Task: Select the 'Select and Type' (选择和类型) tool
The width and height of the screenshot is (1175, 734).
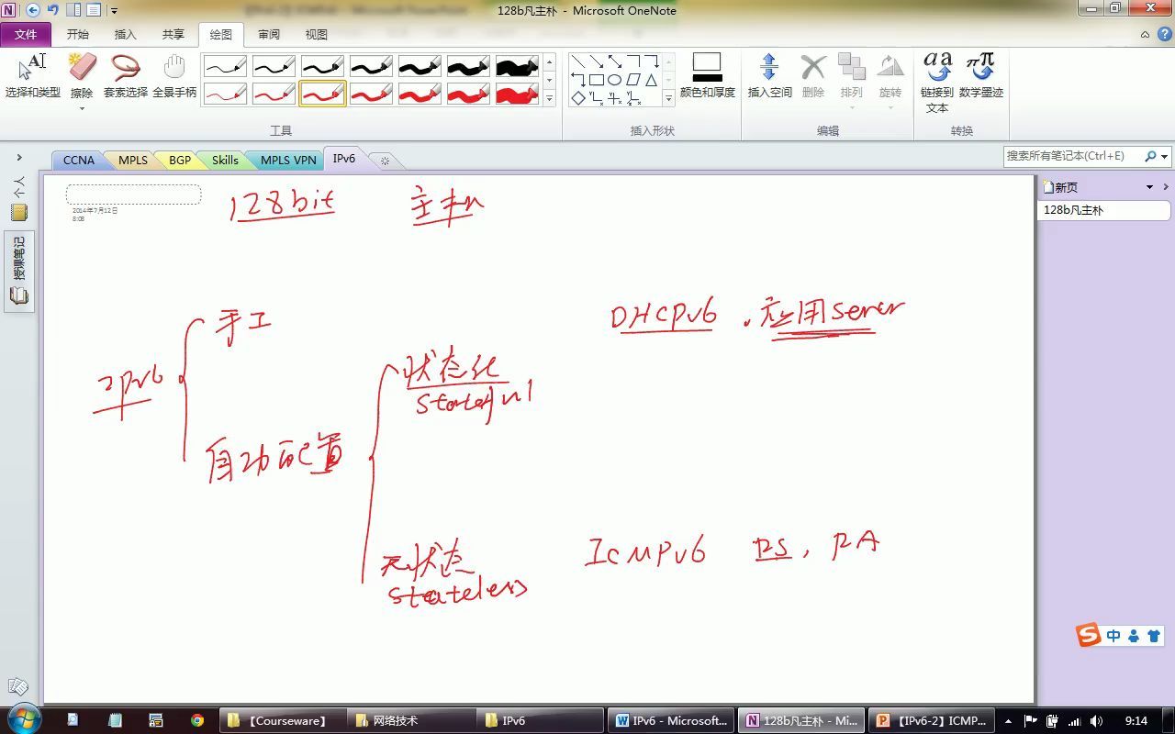Action: pyautogui.click(x=32, y=76)
